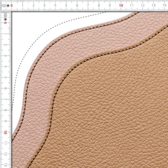This screenshot has height=168, width=168.
Task: Click number 11 on the vertical ruler
Action: [x=5, y=143]
